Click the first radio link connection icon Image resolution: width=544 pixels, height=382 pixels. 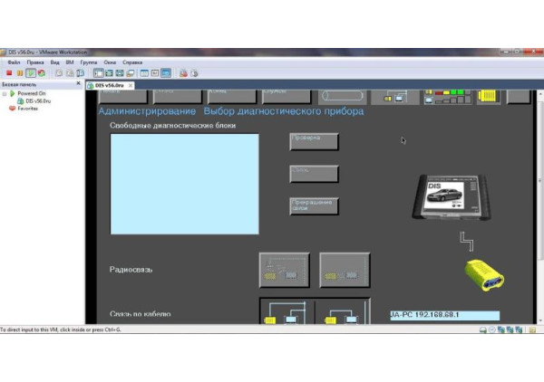(284, 270)
